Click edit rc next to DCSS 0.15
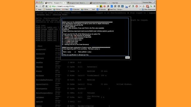 [x=52, y=31]
